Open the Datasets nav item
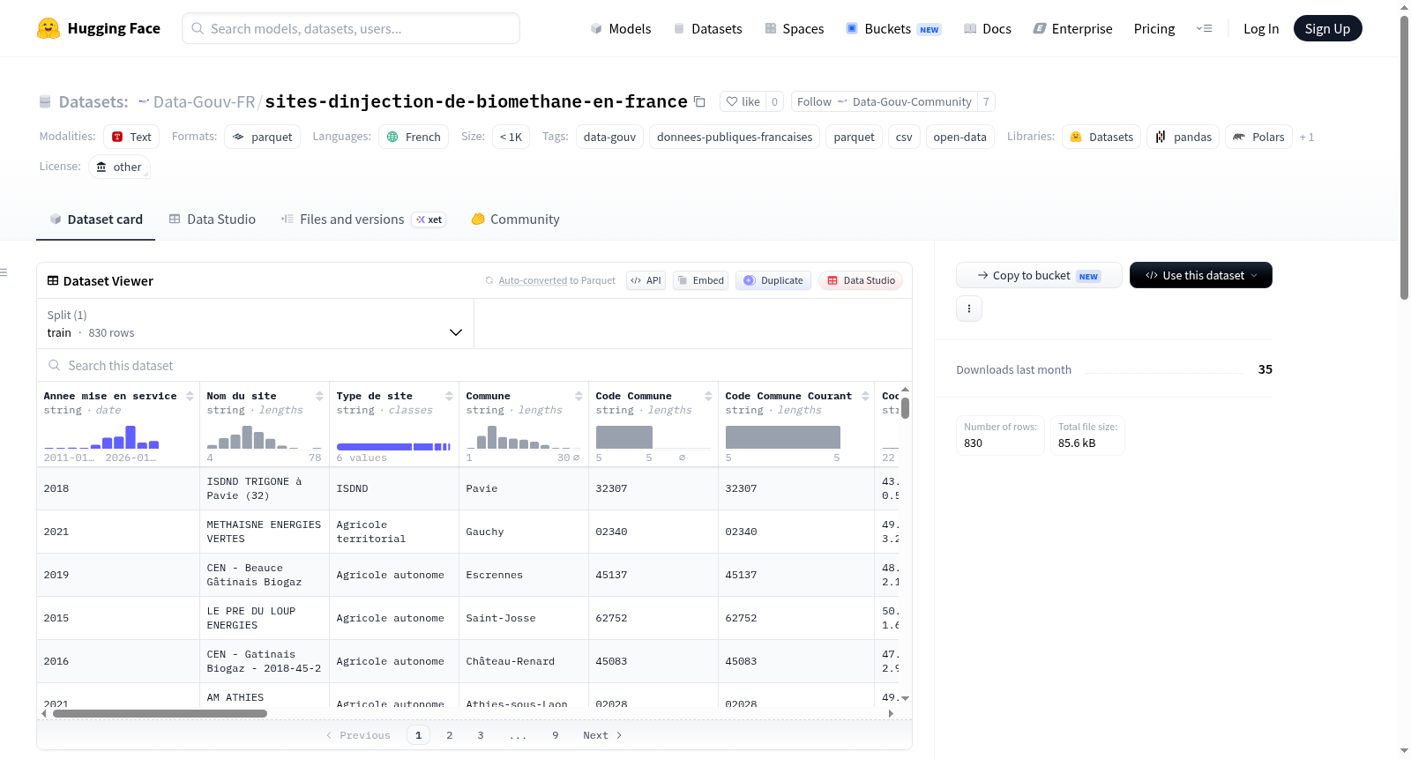 click(707, 28)
